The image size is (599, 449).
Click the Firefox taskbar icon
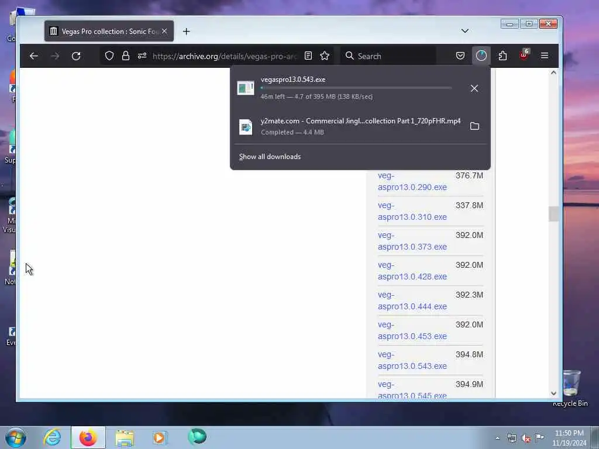[x=88, y=437]
